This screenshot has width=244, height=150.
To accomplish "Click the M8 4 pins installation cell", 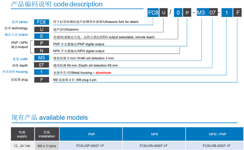I will click(x=47, y=146).
